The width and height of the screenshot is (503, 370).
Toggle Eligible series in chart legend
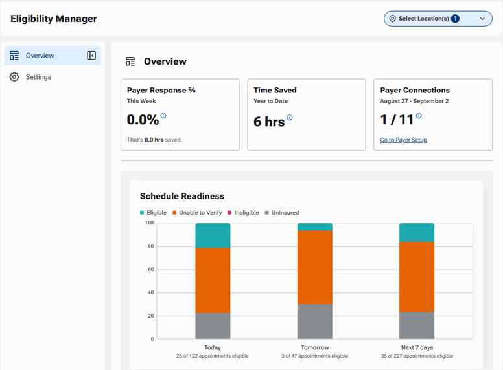coord(154,213)
